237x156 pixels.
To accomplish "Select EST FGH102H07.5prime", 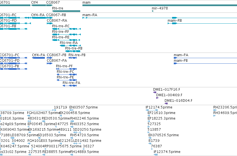I will pos(43,113).
